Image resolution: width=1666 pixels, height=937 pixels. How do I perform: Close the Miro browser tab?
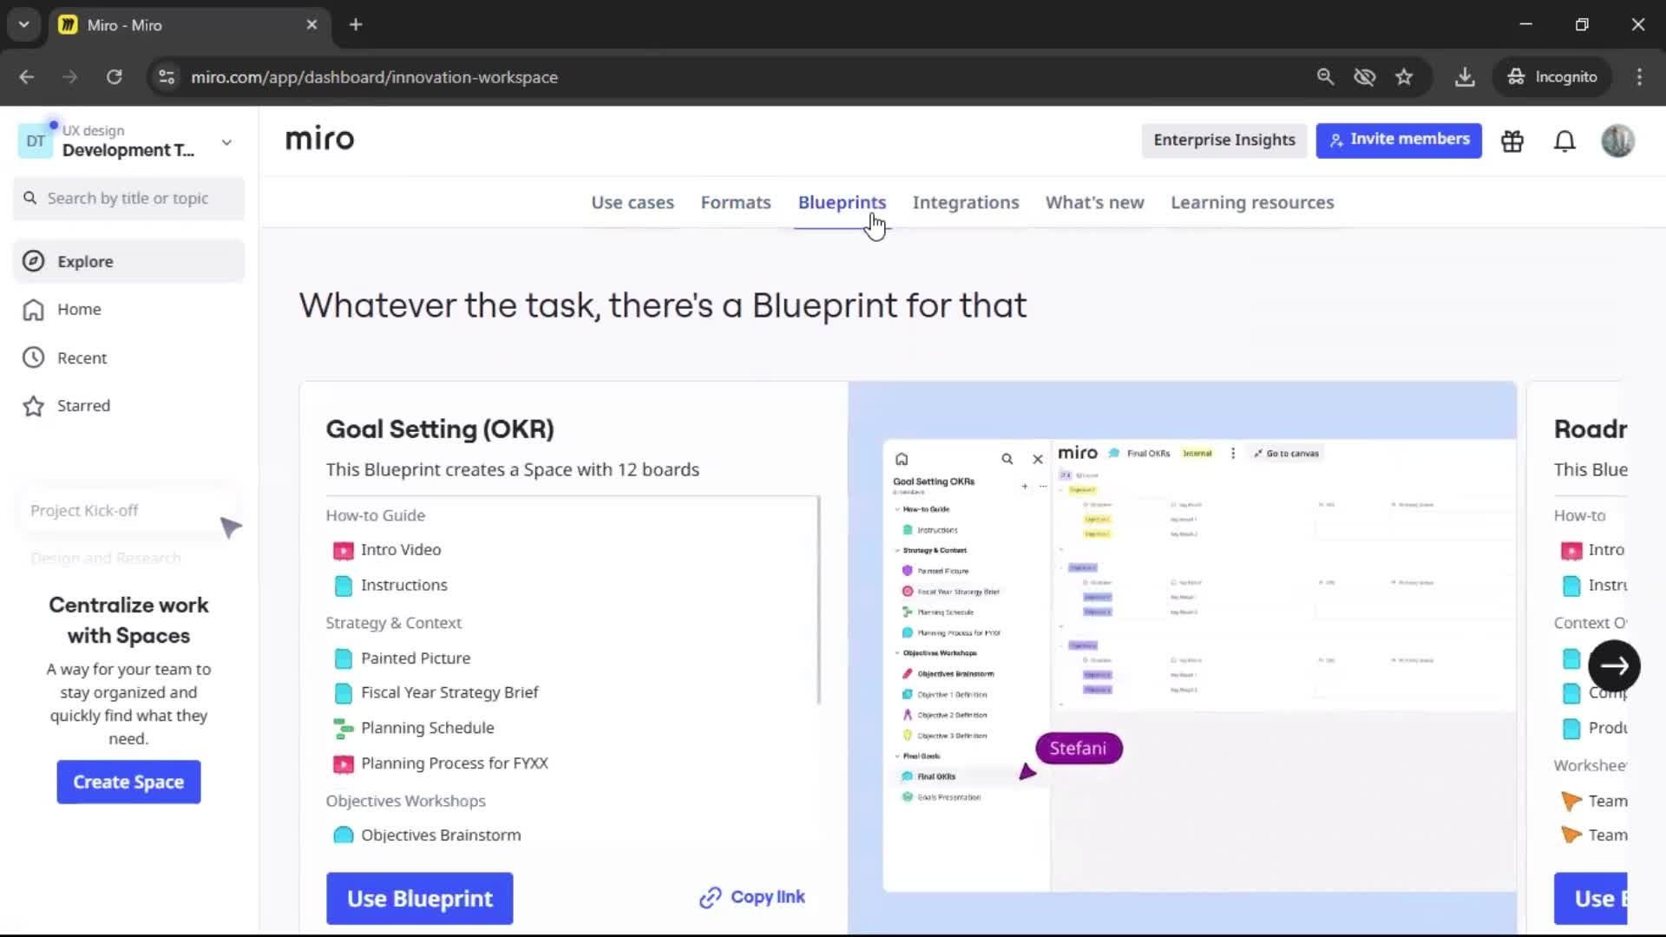coord(312,24)
